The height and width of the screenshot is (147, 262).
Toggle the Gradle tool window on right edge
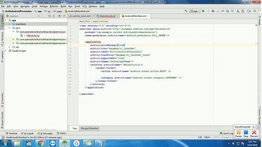click(x=260, y=20)
